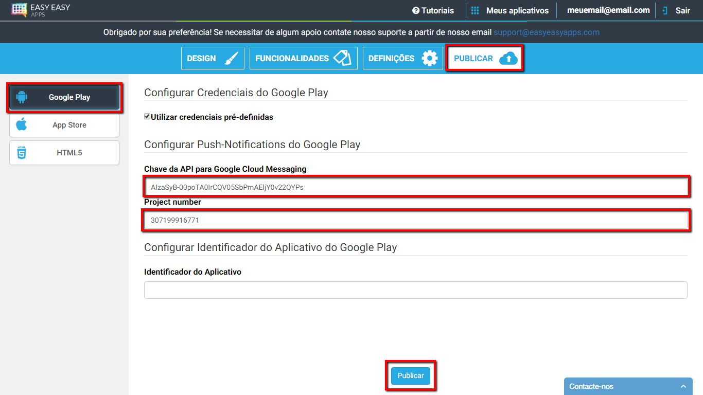703x395 pixels.
Task: Focus the Project number input field
Action: pos(415,220)
